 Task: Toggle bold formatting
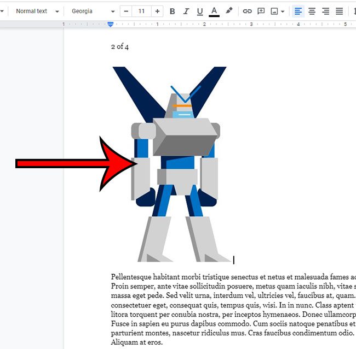(x=173, y=11)
